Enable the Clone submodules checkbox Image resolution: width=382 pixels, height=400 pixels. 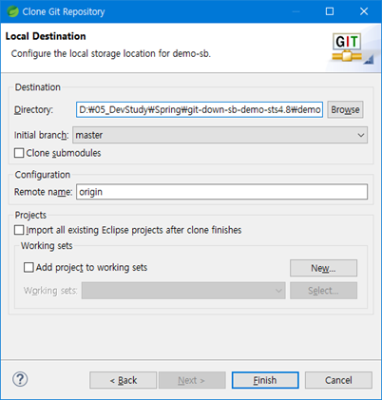(19, 153)
